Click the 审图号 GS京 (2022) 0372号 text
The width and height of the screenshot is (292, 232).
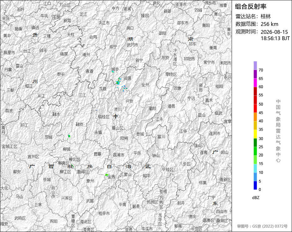point(262,226)
